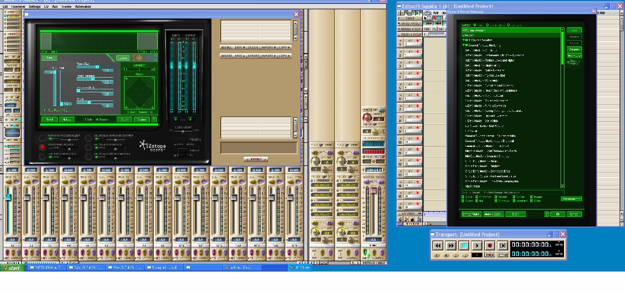Click Reset in the Ozone reverb panel
The height and width of the screenshot is (293, 625).
click(x=49, y=120)
